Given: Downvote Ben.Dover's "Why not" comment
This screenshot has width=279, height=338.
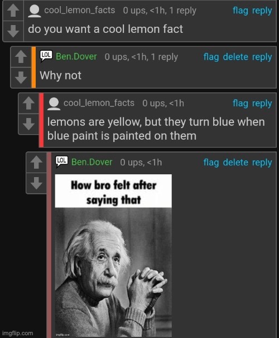Looking at the screenshot, I should [21, 77].
